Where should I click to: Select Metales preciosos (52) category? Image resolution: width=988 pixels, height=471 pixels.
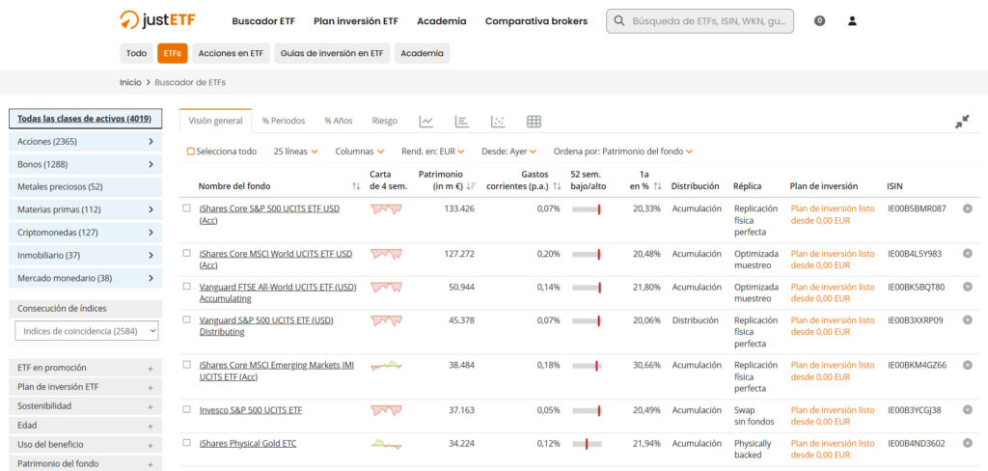85,187
